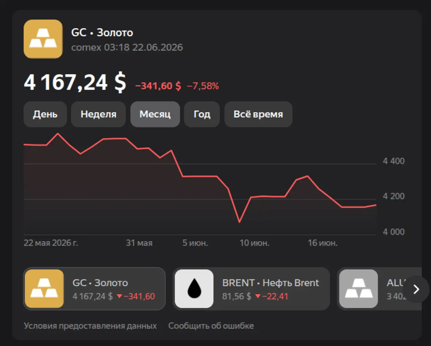This screenshot has width=431, height=346.
Task: Click the 10 июн. date label on axis
Action: point(255,243)
